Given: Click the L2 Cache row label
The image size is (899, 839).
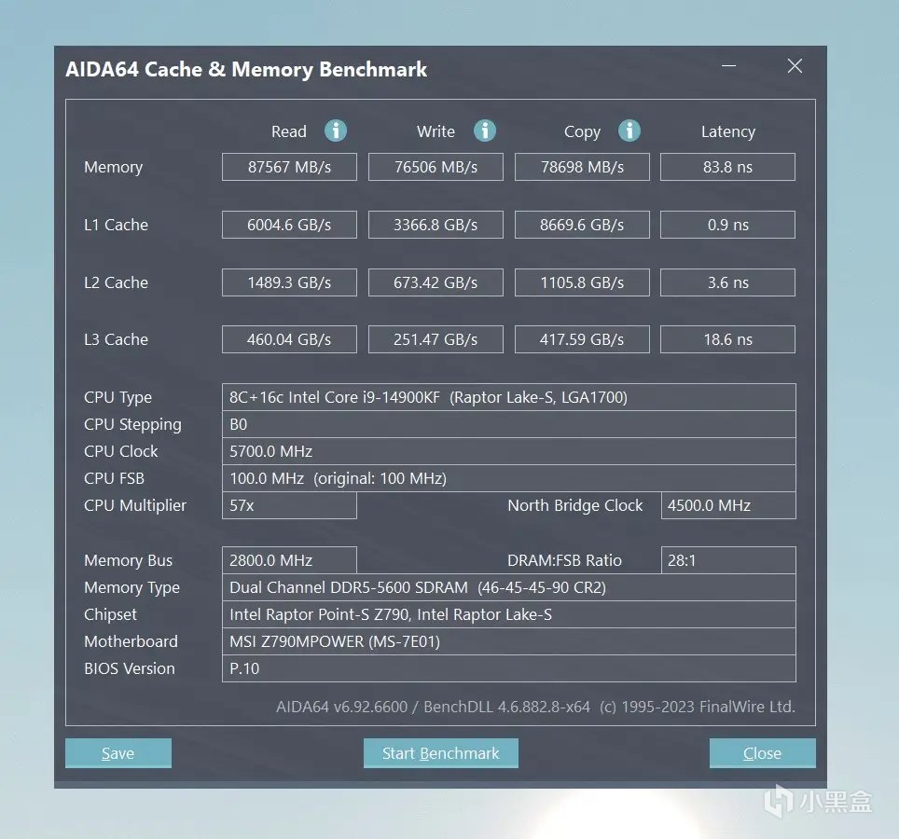Looking at the screenshot, I should 116,282.
